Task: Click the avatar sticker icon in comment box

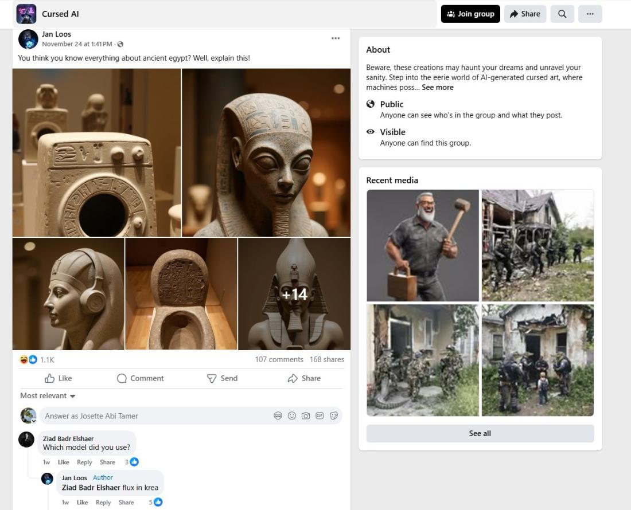Action: click(x=278, y=416)
